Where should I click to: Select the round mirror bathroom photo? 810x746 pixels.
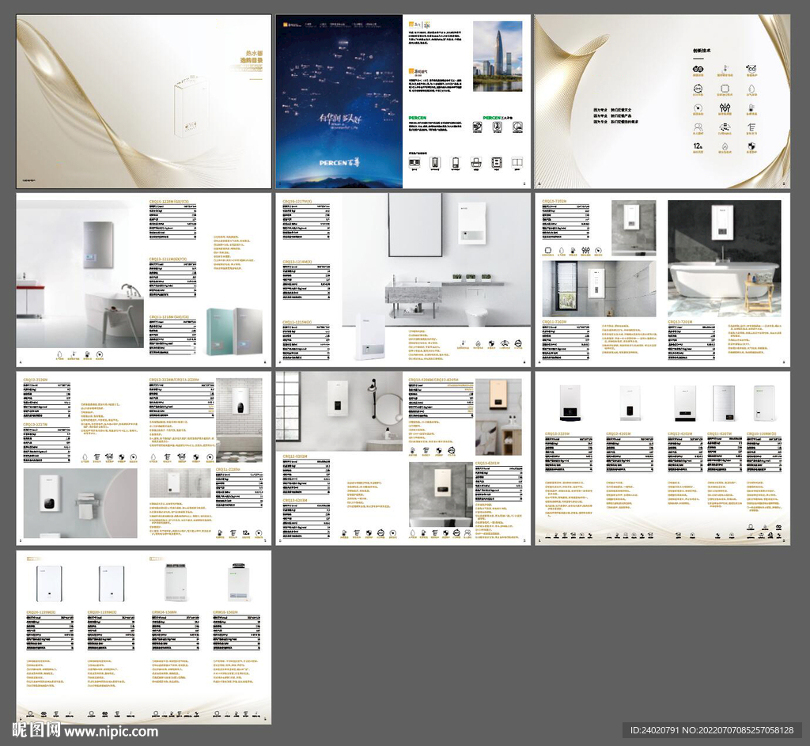coord(339,411)
